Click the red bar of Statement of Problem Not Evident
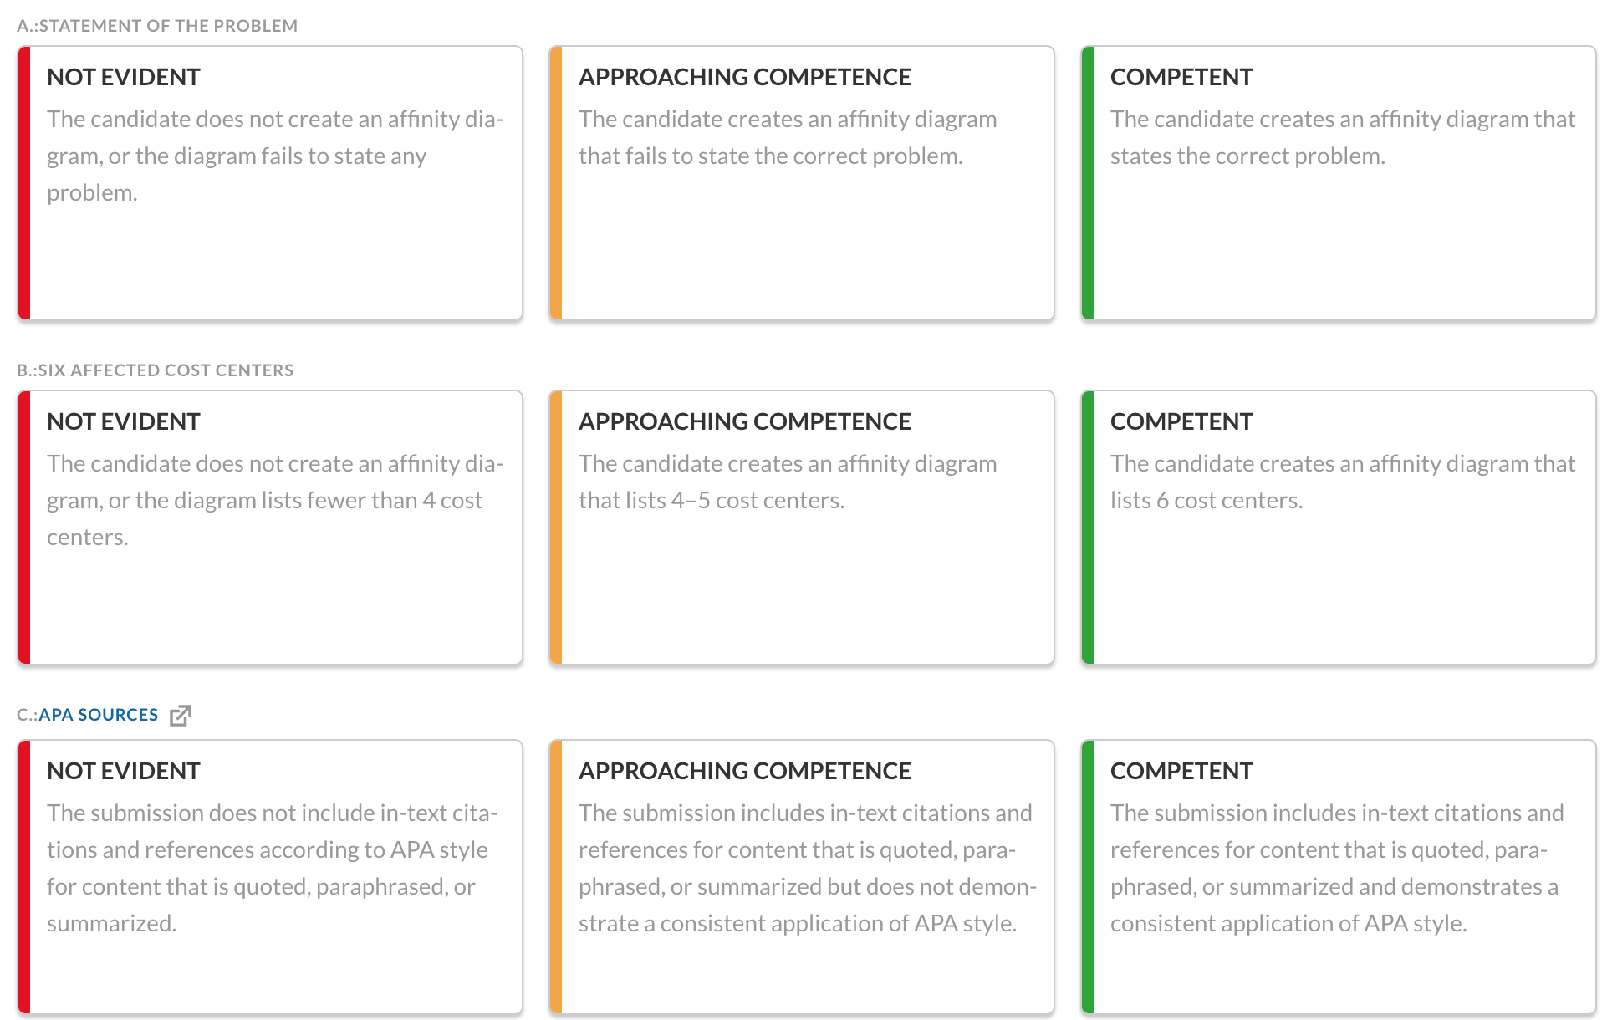This screenshot has height=1020, width=1602. point(24,183)
